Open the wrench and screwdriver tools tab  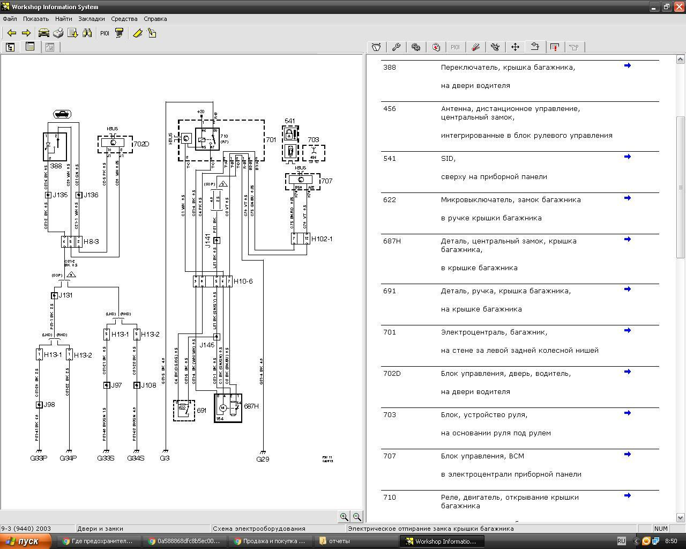pyautogui.click(x=495, y=47)
